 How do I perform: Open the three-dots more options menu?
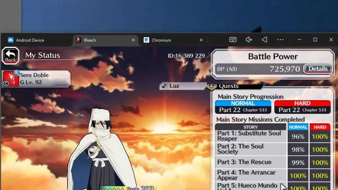point(280,40)
